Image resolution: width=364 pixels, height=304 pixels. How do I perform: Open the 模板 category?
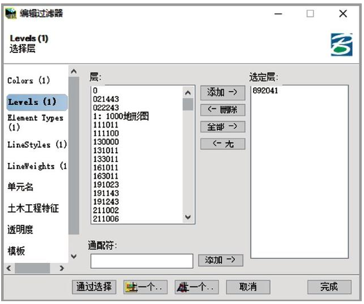click(16, 251)
